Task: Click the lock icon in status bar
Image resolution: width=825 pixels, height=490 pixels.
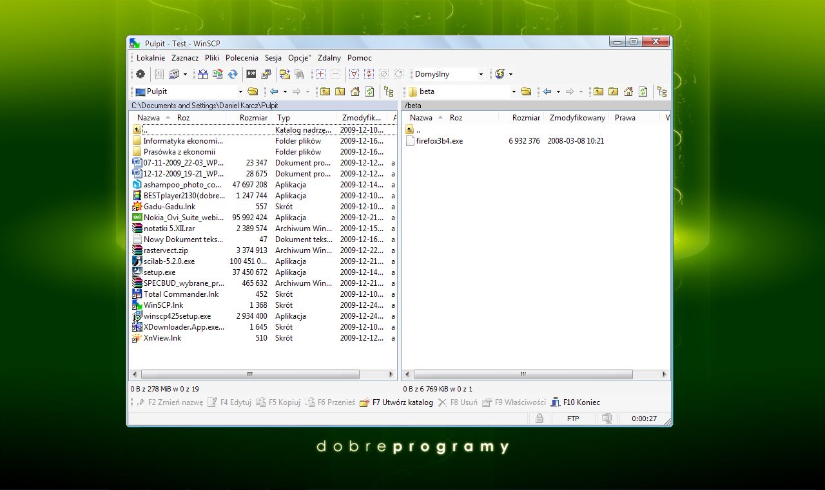Action: (x=539, y=419)
